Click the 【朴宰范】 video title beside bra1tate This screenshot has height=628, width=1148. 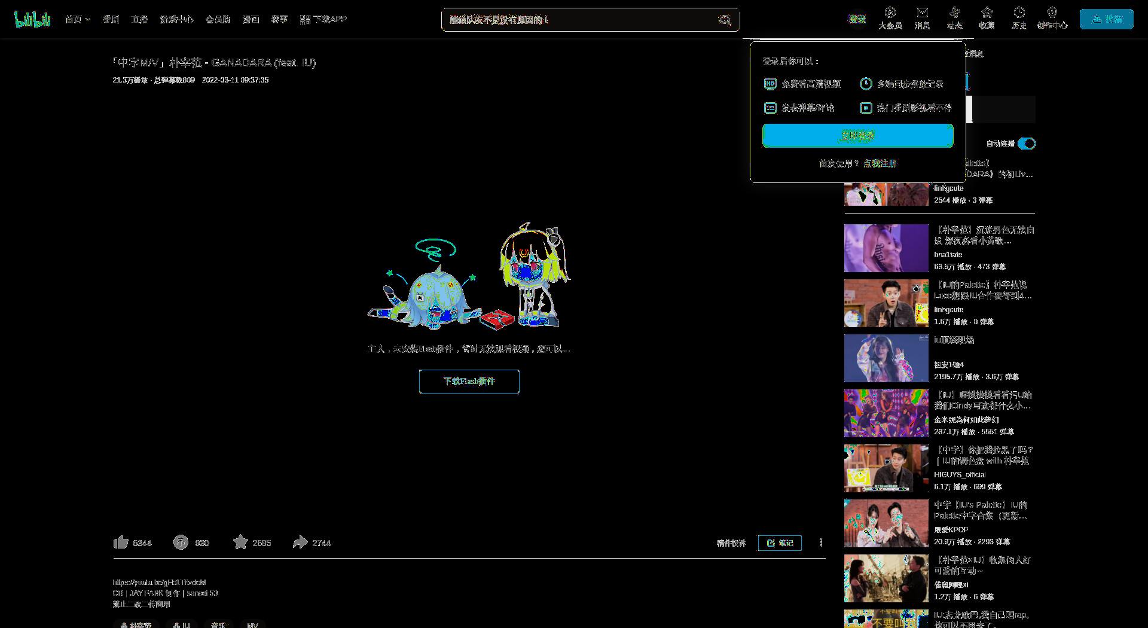tap(984, 235)
